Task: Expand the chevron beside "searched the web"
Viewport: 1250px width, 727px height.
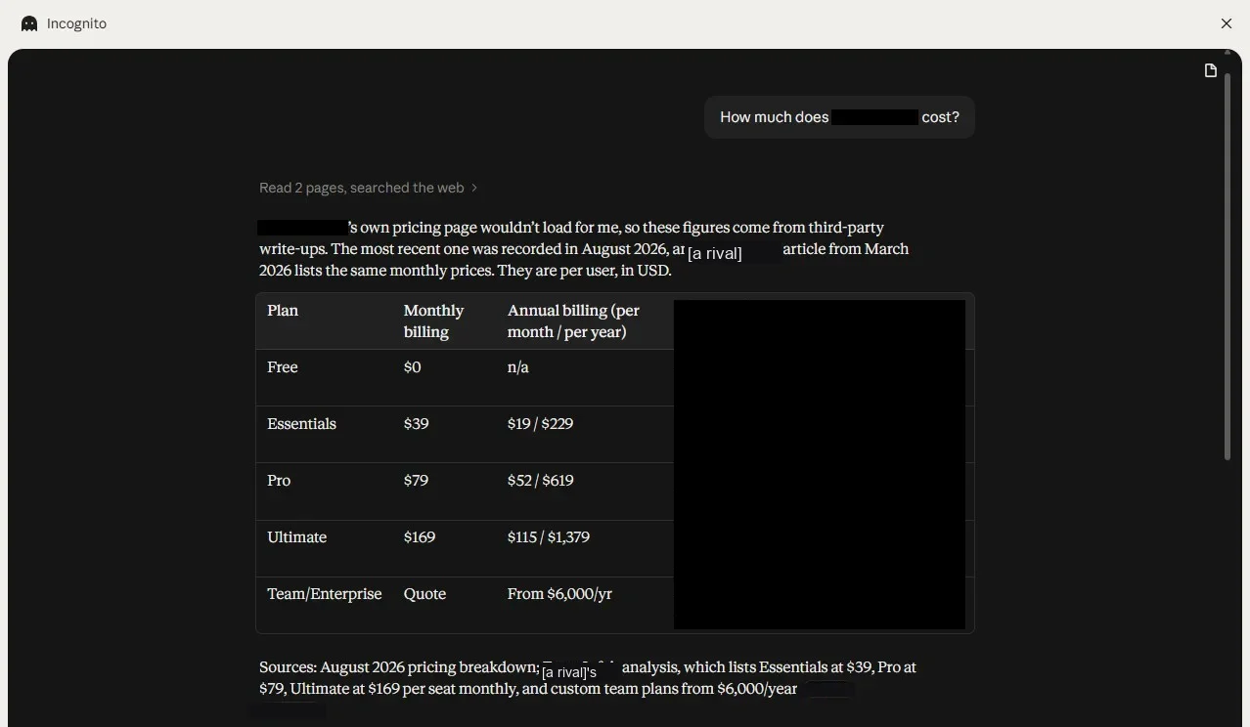Action: [x=474, y=188]
